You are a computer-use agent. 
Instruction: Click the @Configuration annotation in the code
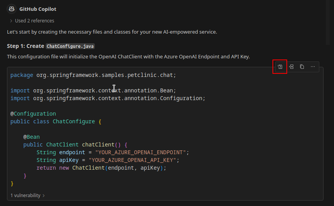point(33,114)
